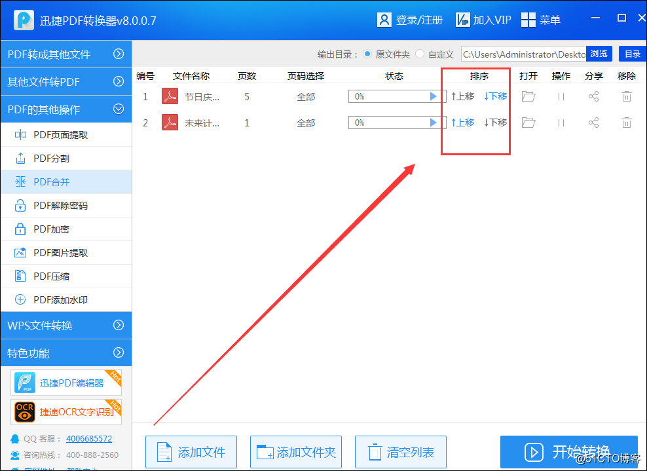Click the 迅捷PDF转换器 app logo
This screenshot has width=647, height=471.
tap(24, 20)
